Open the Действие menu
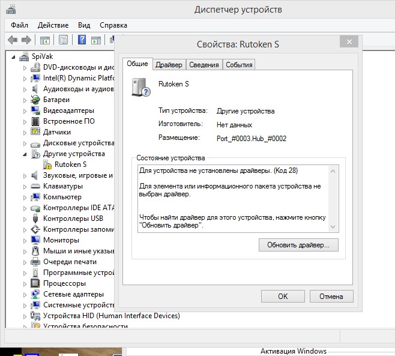This screenshot has height=356, width=395. [x=53, y=25]
